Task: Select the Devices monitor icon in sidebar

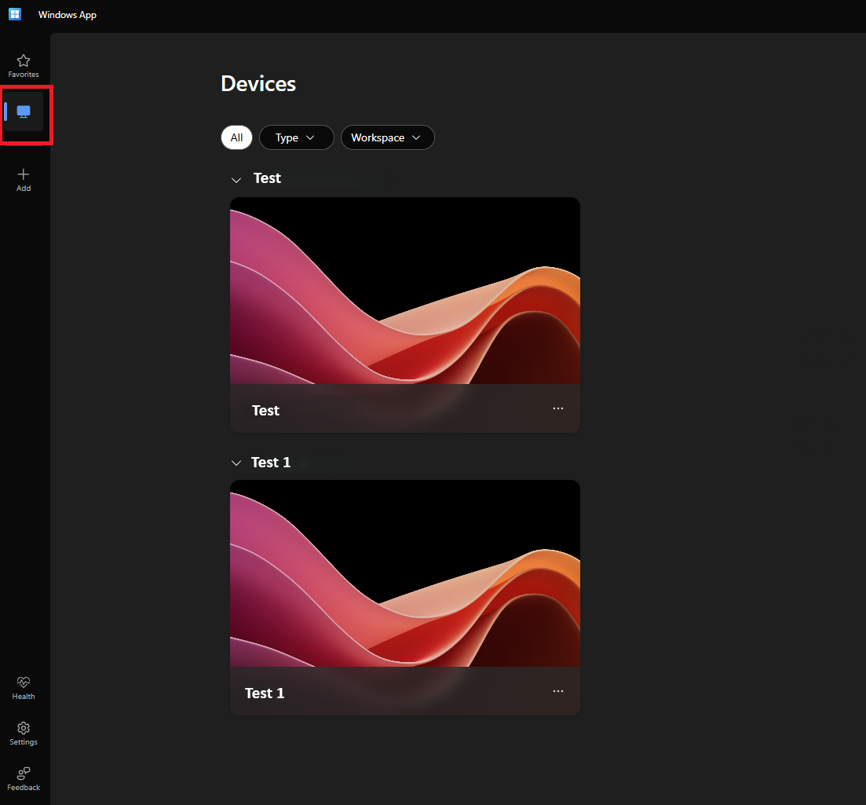Action: pyautogui.click(x=24, y=112)
